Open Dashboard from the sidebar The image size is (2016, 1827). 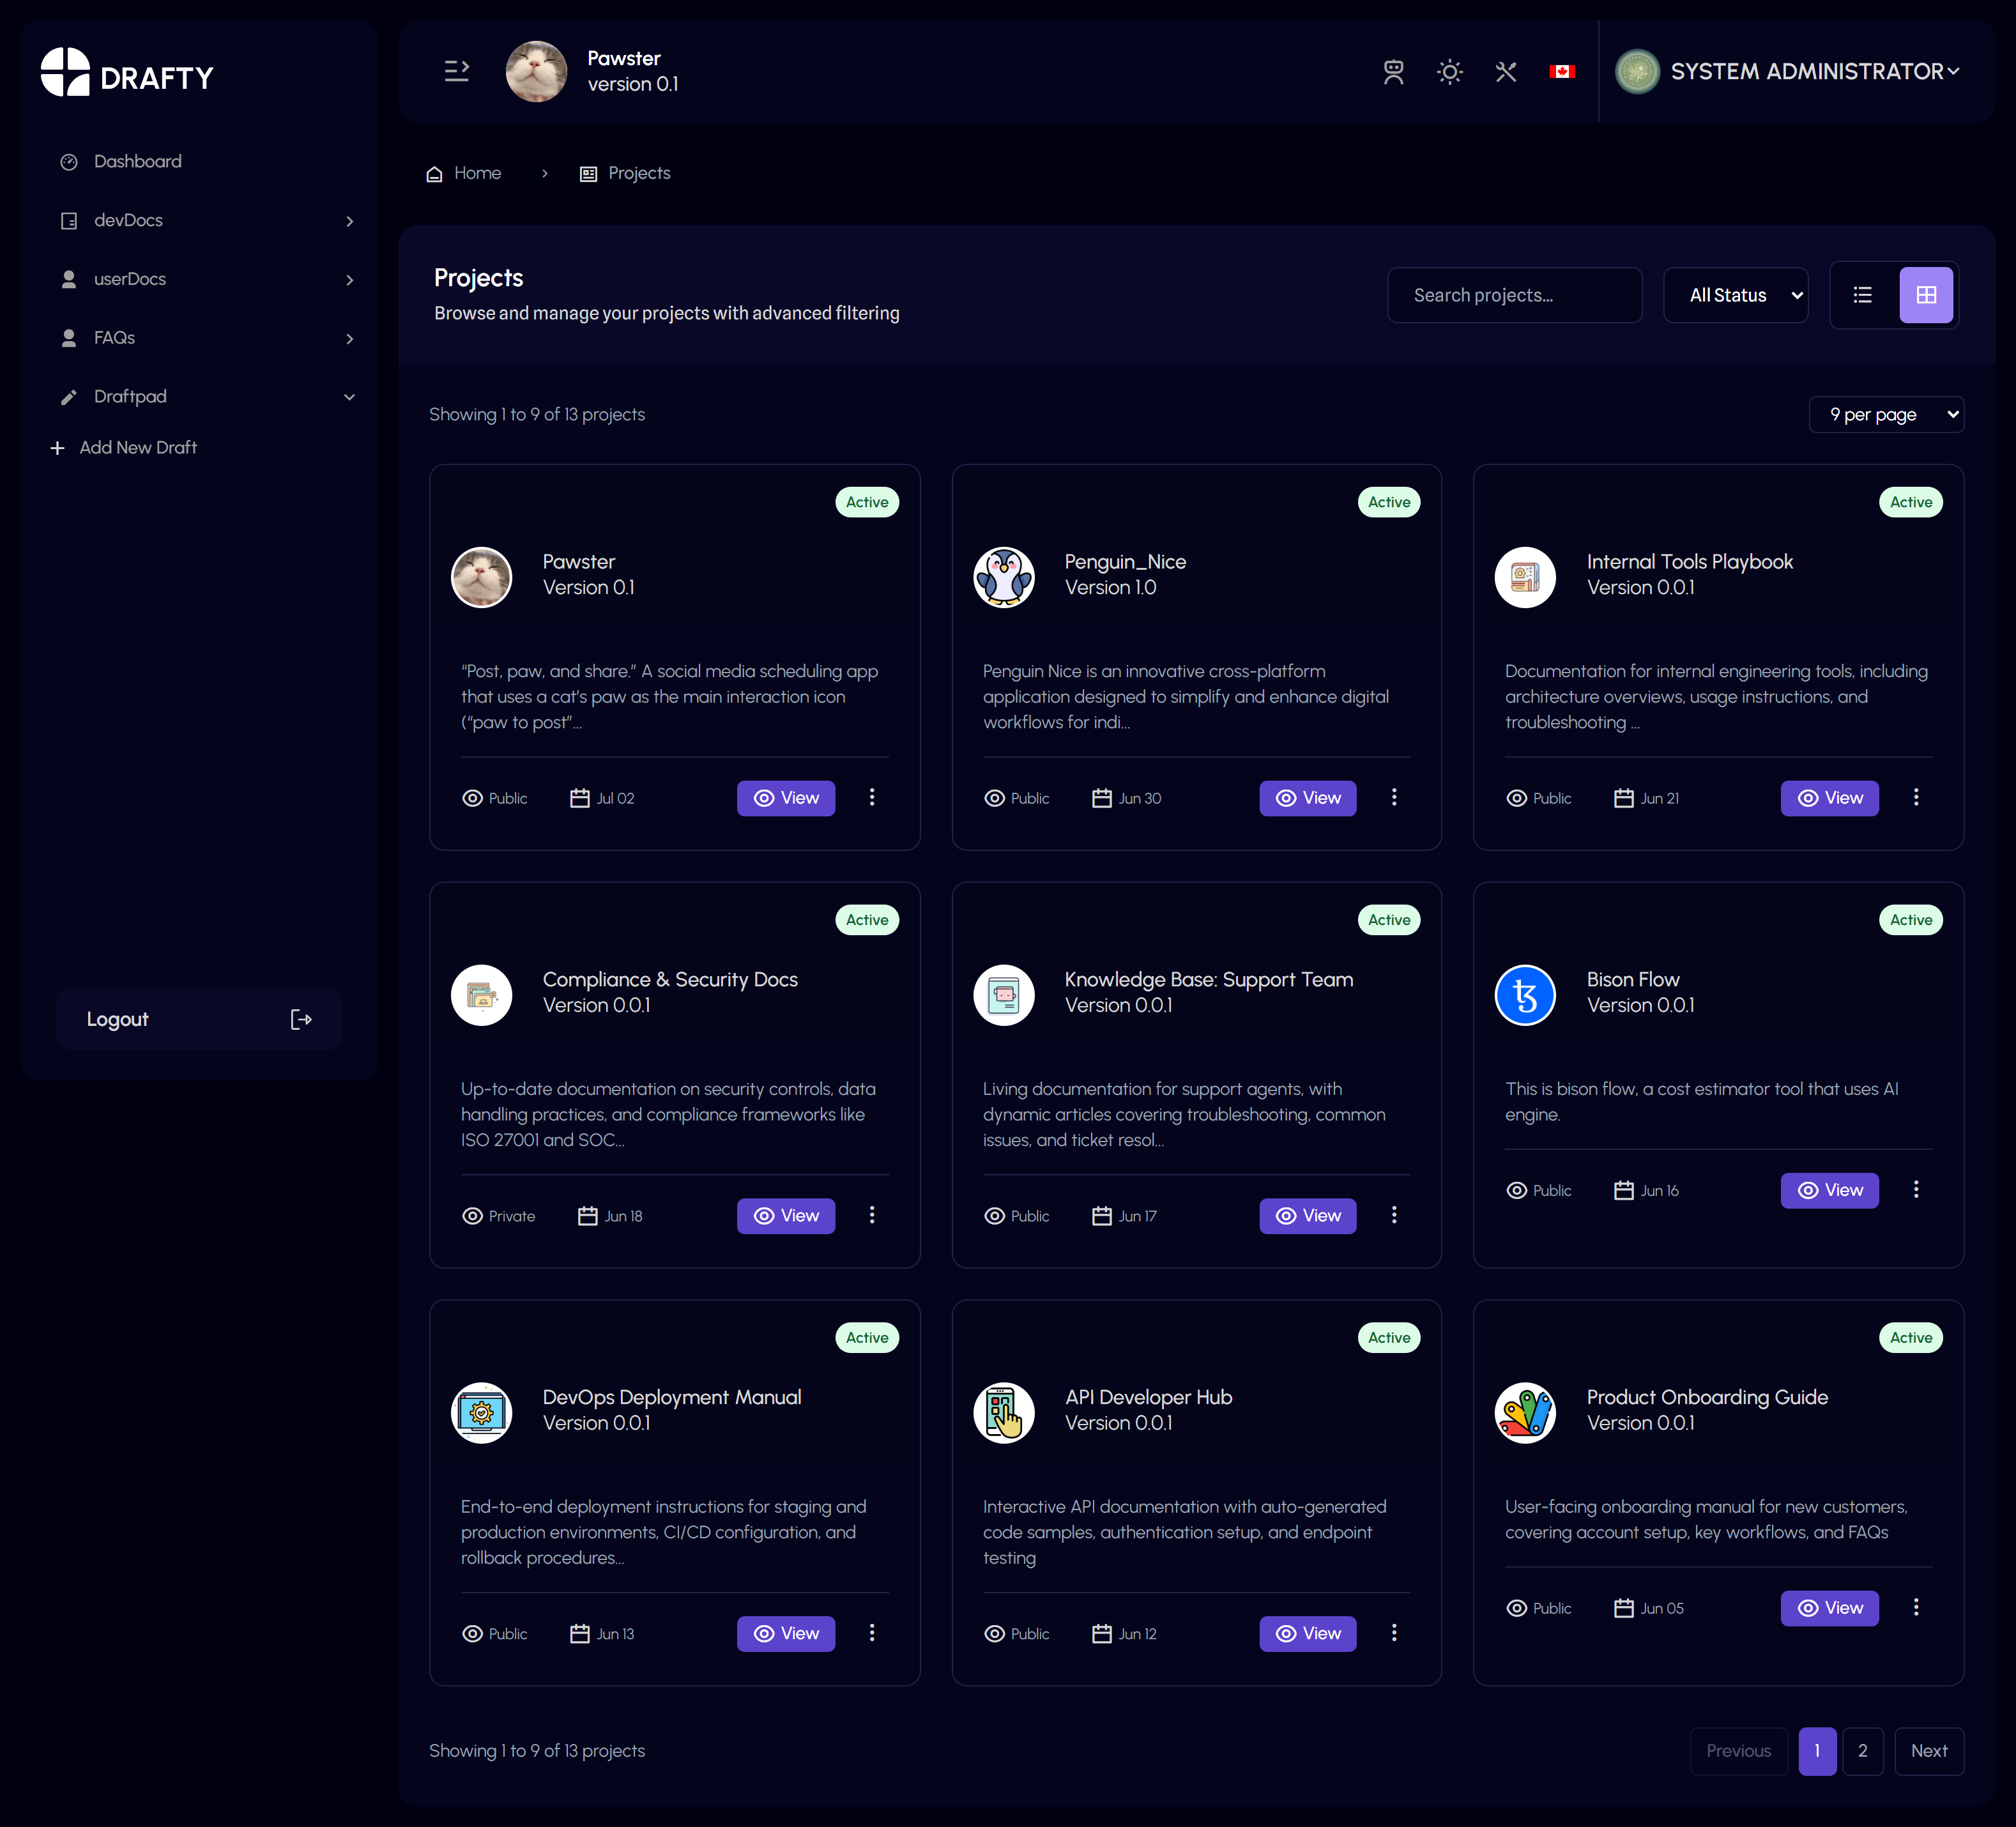[x=138, y=161]
